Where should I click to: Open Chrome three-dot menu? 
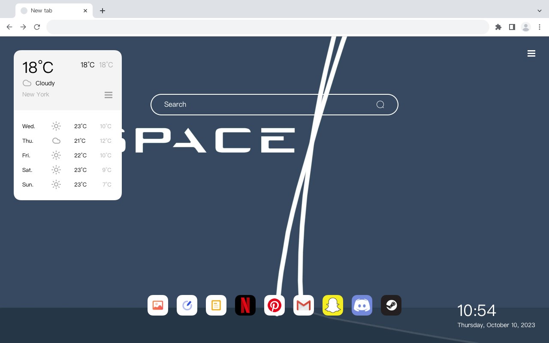[x=540, y=27]
